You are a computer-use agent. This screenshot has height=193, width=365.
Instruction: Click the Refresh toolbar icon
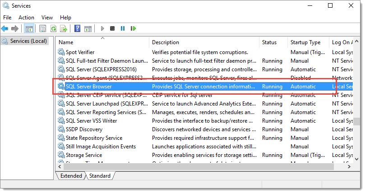(x=54, y=28)
